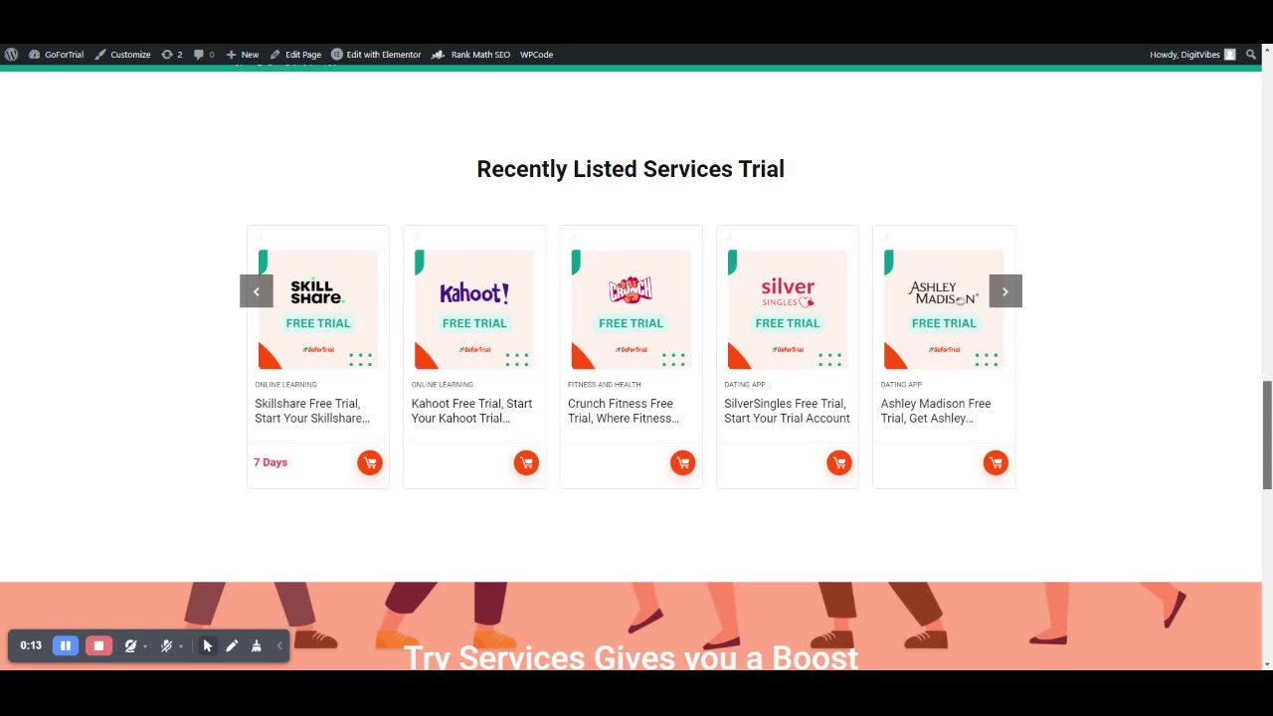
Task: Click ONLINE LEARNING category above Kahoot
Action: click(442, 385)
